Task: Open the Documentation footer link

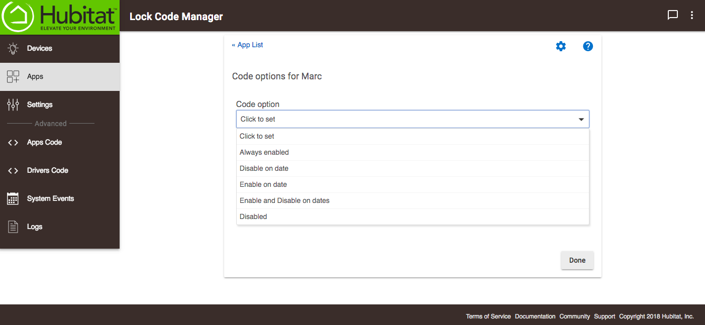Action: click(x=535, y=316)
